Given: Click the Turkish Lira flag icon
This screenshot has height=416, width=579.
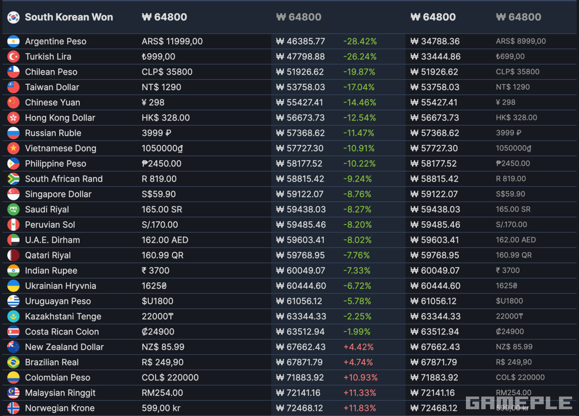Looking at the screenshot, I should point(14,57).
